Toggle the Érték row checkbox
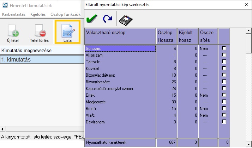This screenshot has height=148, width=252. [224, 95]
